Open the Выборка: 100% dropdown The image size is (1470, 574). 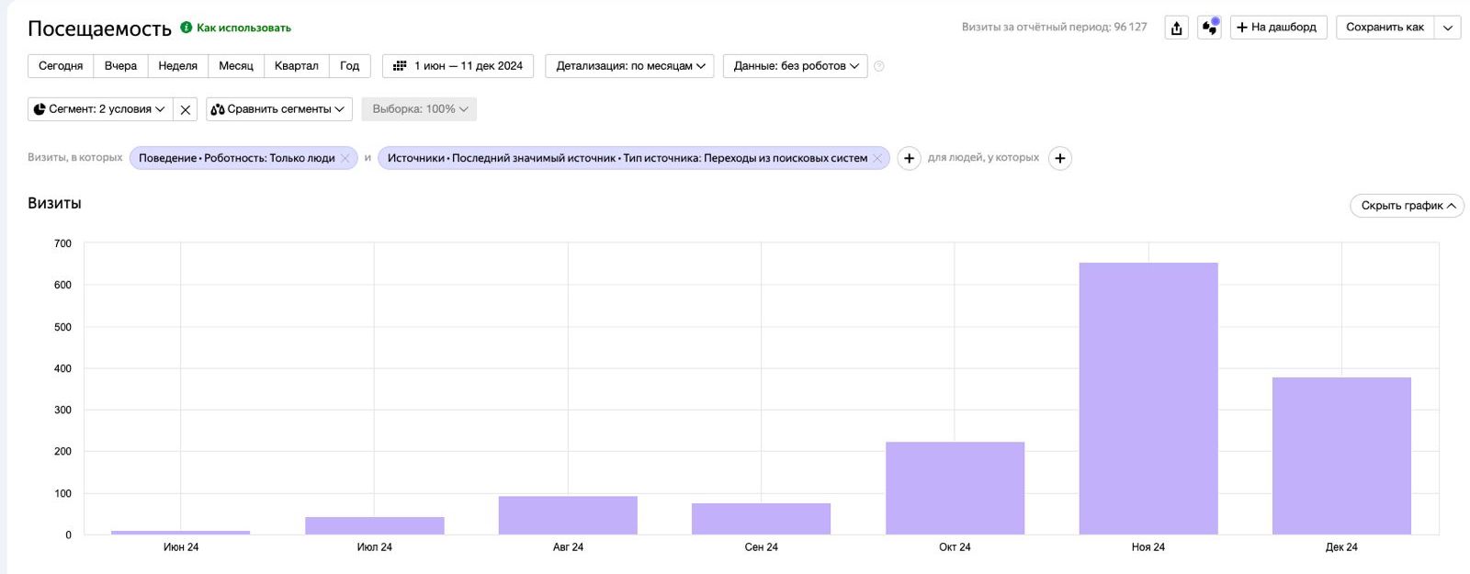419,109
